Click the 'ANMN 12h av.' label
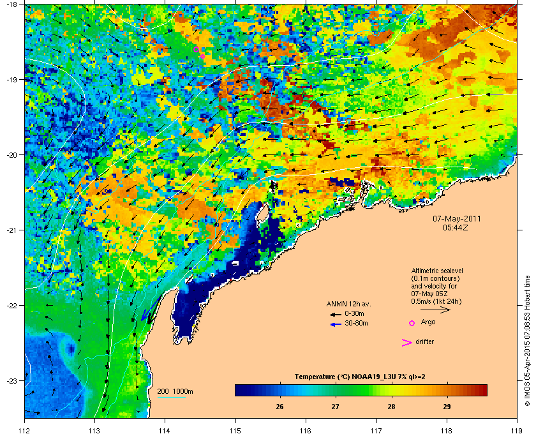This screenshot has width=536, height=434. click(348, 304)
